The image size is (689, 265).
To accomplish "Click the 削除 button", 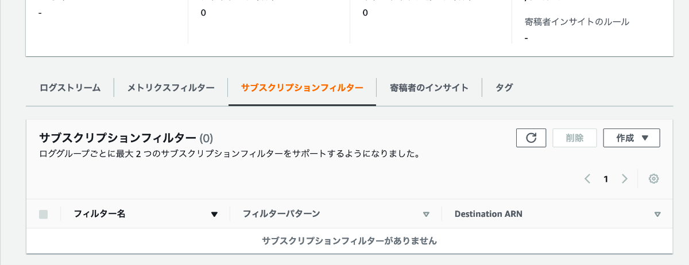I will click(575, 138).
